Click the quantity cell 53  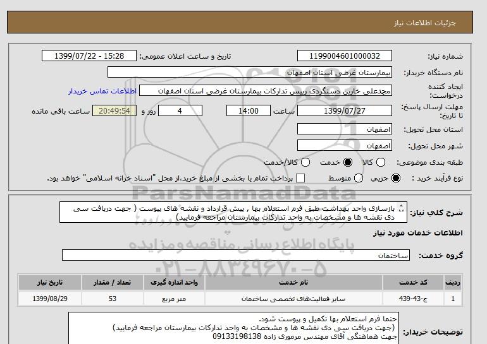coord(113,299)
